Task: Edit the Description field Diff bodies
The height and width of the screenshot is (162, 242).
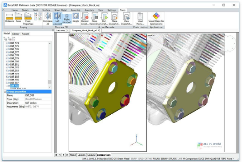Action: pyautogui.click(x=38, y=103)
